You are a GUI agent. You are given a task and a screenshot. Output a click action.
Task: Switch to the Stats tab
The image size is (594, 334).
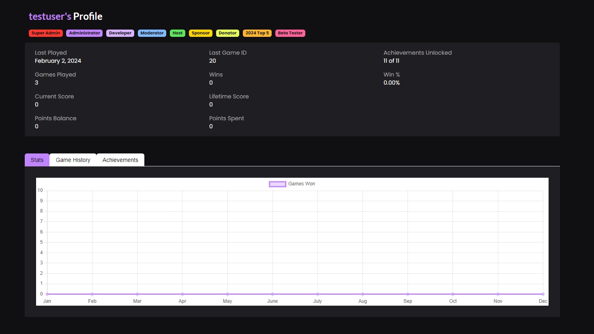37,160
